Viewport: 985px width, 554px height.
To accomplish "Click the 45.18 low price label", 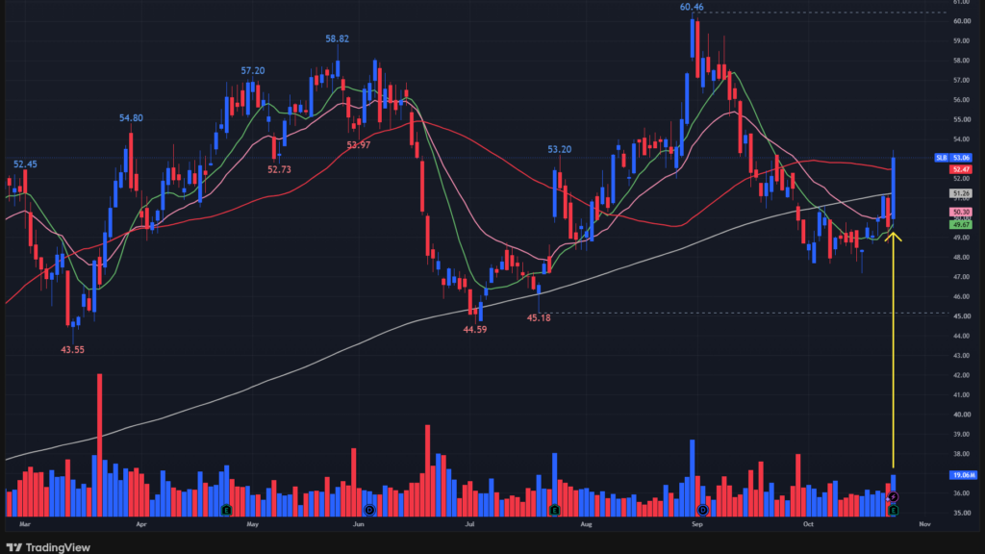I will (539, 317).
